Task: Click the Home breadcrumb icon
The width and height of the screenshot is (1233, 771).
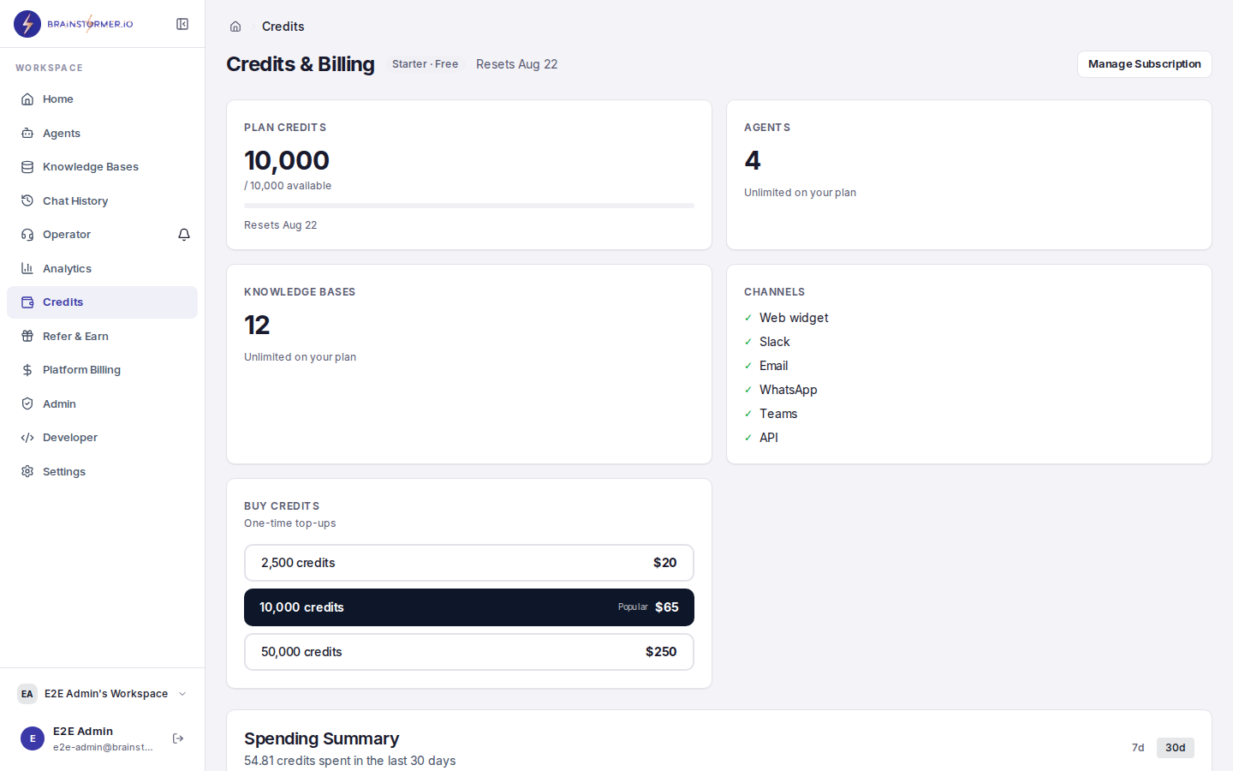Action: (235, 27)
